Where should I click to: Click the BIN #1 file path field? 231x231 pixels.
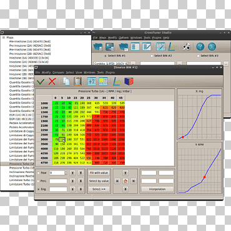pyautogui.click(x=111, y=63)
